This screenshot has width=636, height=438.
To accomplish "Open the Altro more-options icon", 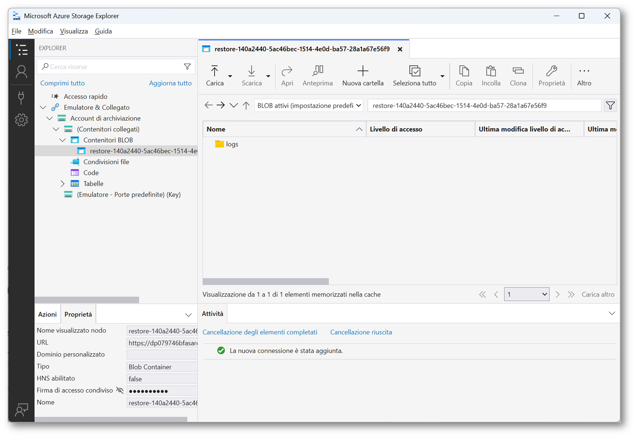I will pyautogui.click(x=584, y=71).
